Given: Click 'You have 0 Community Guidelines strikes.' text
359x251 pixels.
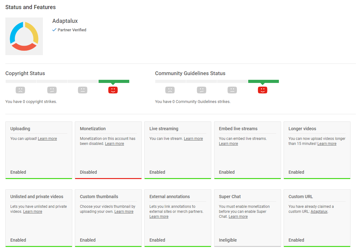Looking at the screenshot, I should click(x=193, y=102).
